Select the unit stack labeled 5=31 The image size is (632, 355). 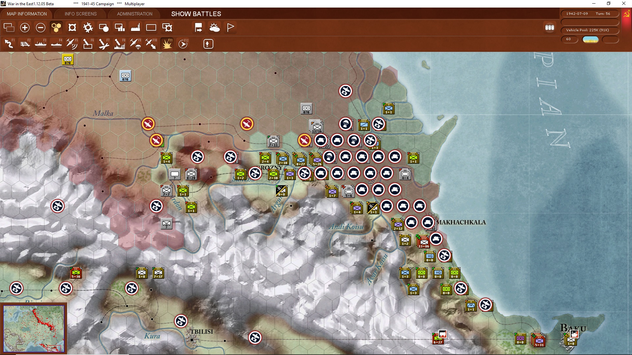[x=539, y=341]
